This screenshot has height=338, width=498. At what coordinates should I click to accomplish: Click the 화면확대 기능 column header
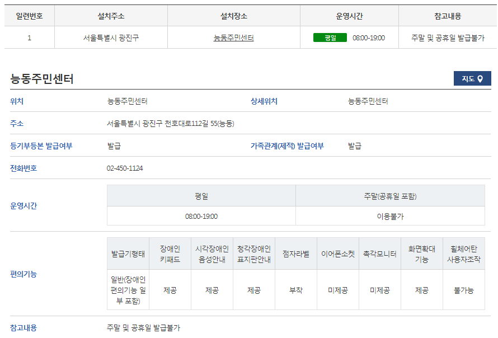click(x=422, y=254)
